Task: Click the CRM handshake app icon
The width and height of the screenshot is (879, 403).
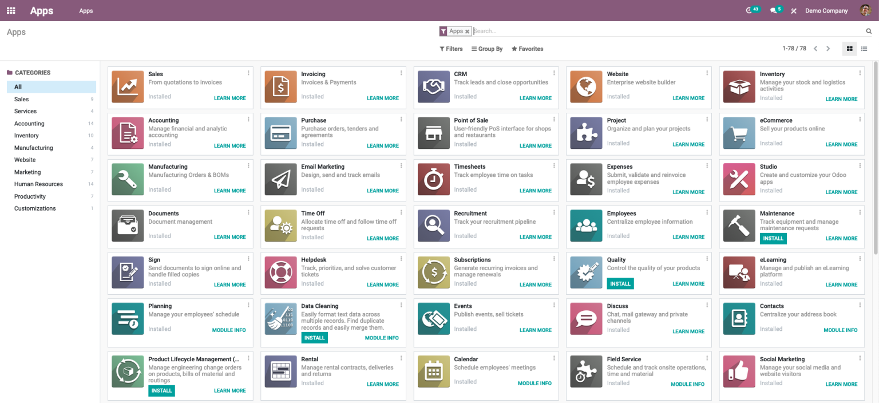Action: [433, 86]
